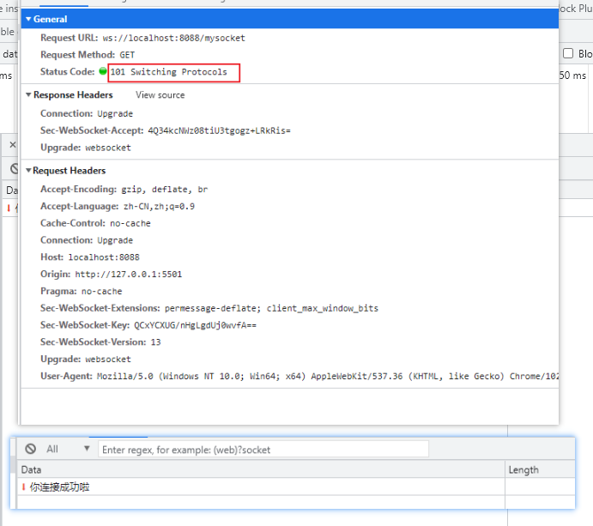Click the Request Headers Connection: Upgrade value
The width and height of the screenshot is (593, 526).
click(x=115, y=240)
